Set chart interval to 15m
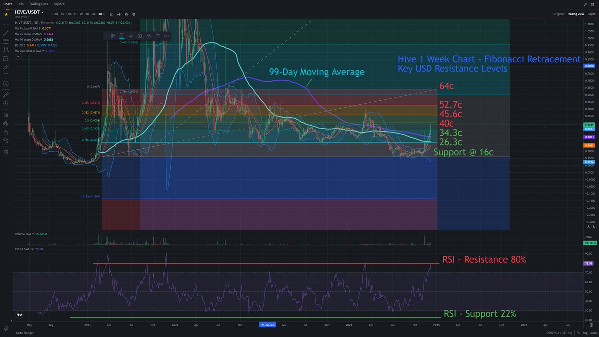Screen dimensions: 599x337 click(x=69, y=14)
